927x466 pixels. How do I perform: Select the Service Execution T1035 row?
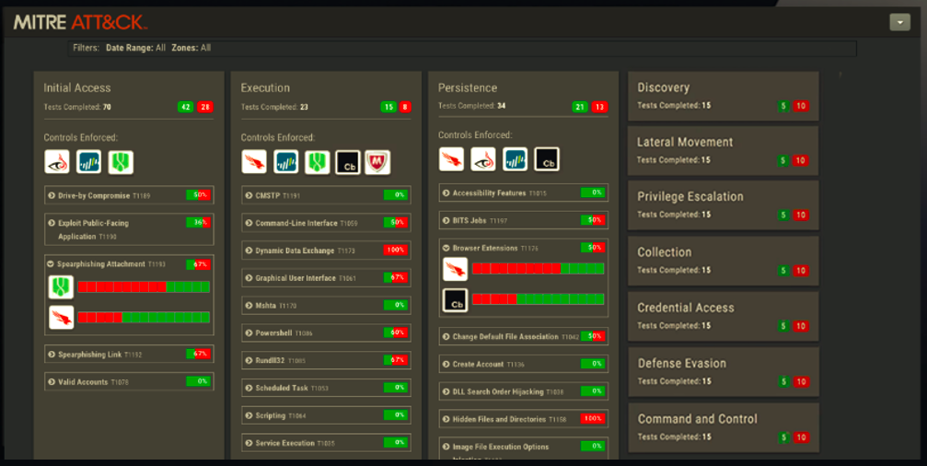pyautogui.click(x=327, y=442)
